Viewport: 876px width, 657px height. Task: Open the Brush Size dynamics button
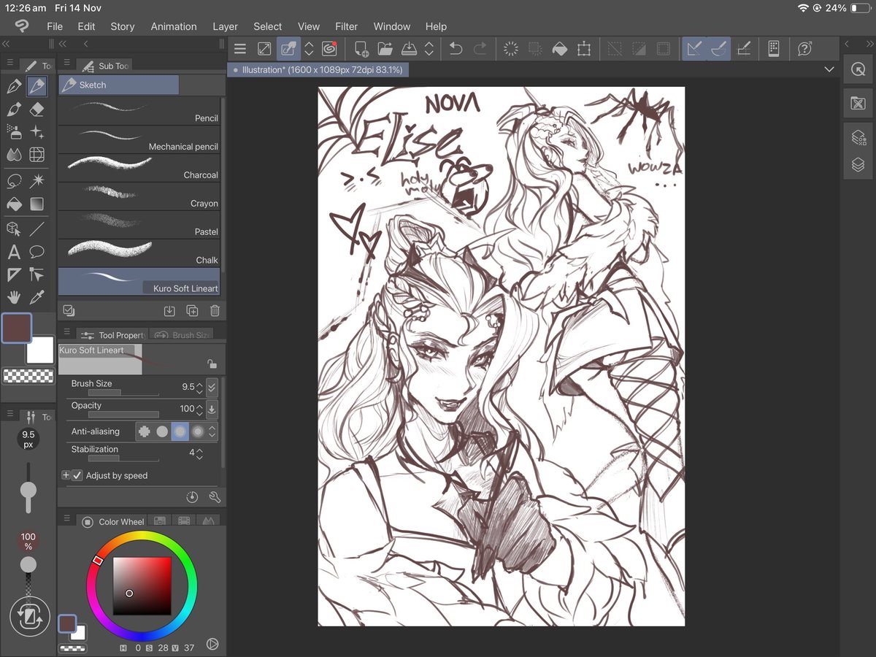tap(212, 387)
